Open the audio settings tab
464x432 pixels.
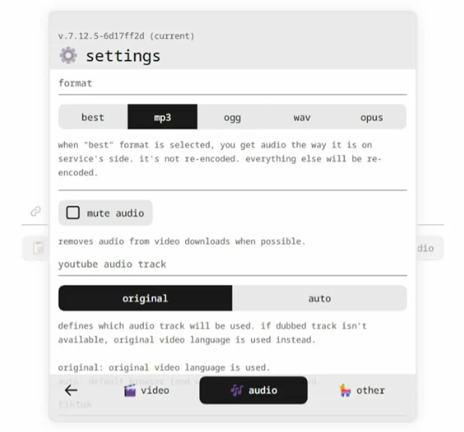[254, 390]
